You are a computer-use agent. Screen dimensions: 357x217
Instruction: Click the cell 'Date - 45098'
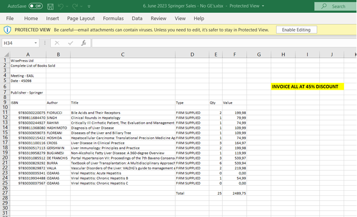point(28,81)
